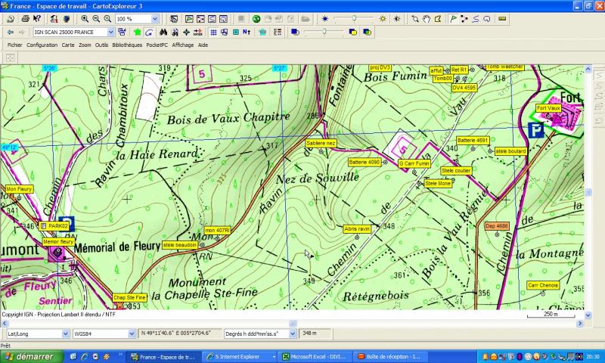Switch to Microsoft Excel in the taskbar
Screen dimensions: 605x363
[315, 357]
